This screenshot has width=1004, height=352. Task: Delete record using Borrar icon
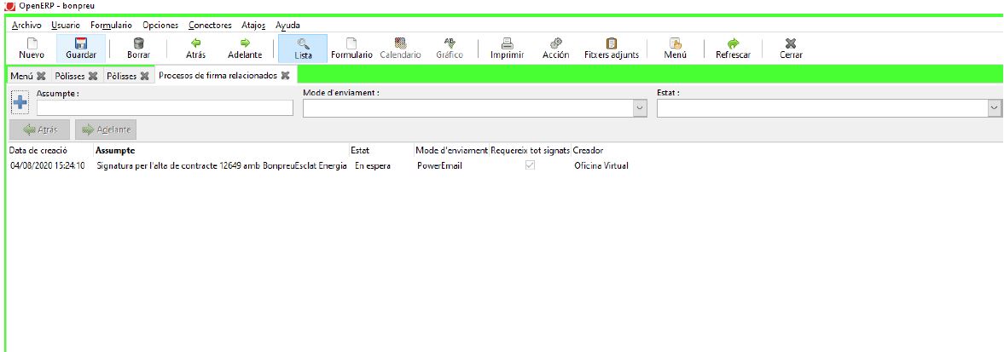click(138, 49)
